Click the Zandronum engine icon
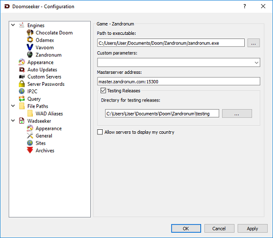The image size is (273, 238). coord(30,55)
